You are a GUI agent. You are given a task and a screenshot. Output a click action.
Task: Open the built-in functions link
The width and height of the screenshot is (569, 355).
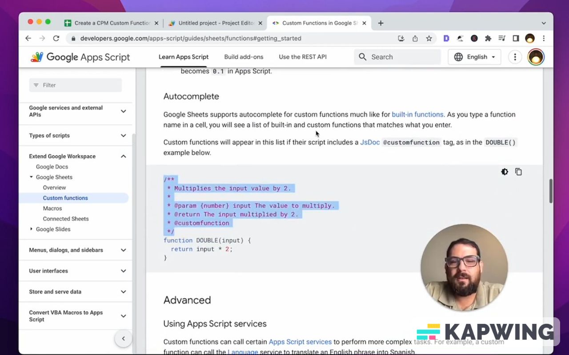[x=417, y=114]
